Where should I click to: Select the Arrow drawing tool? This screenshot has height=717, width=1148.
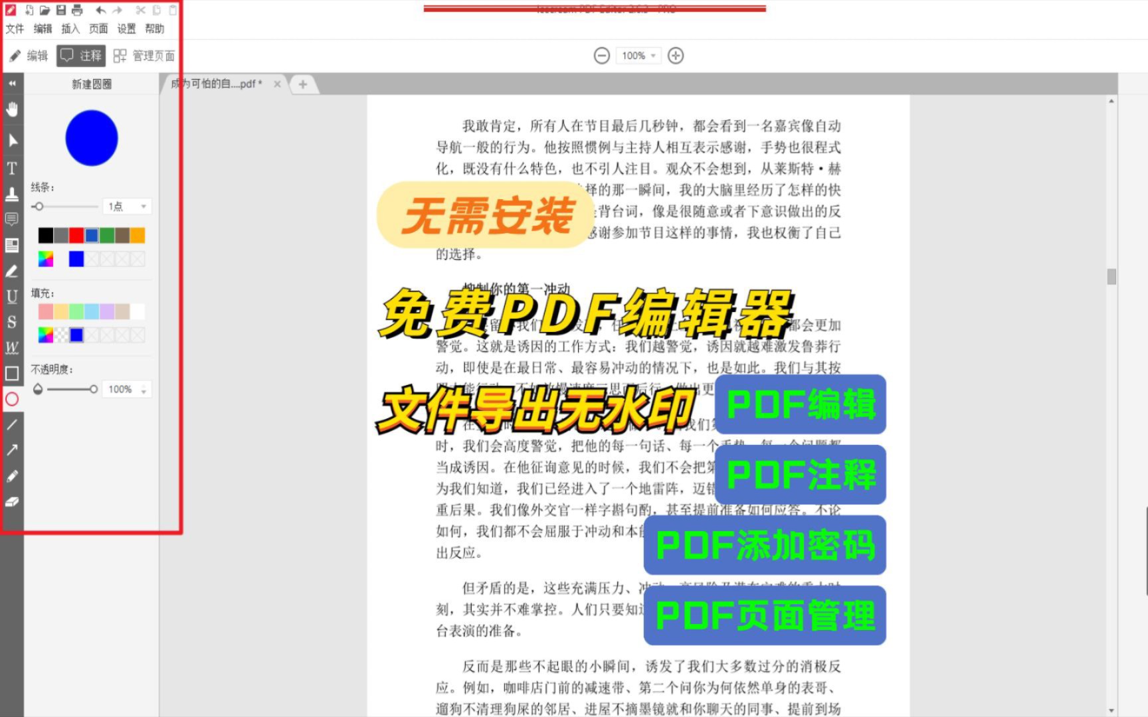point(12,450)
